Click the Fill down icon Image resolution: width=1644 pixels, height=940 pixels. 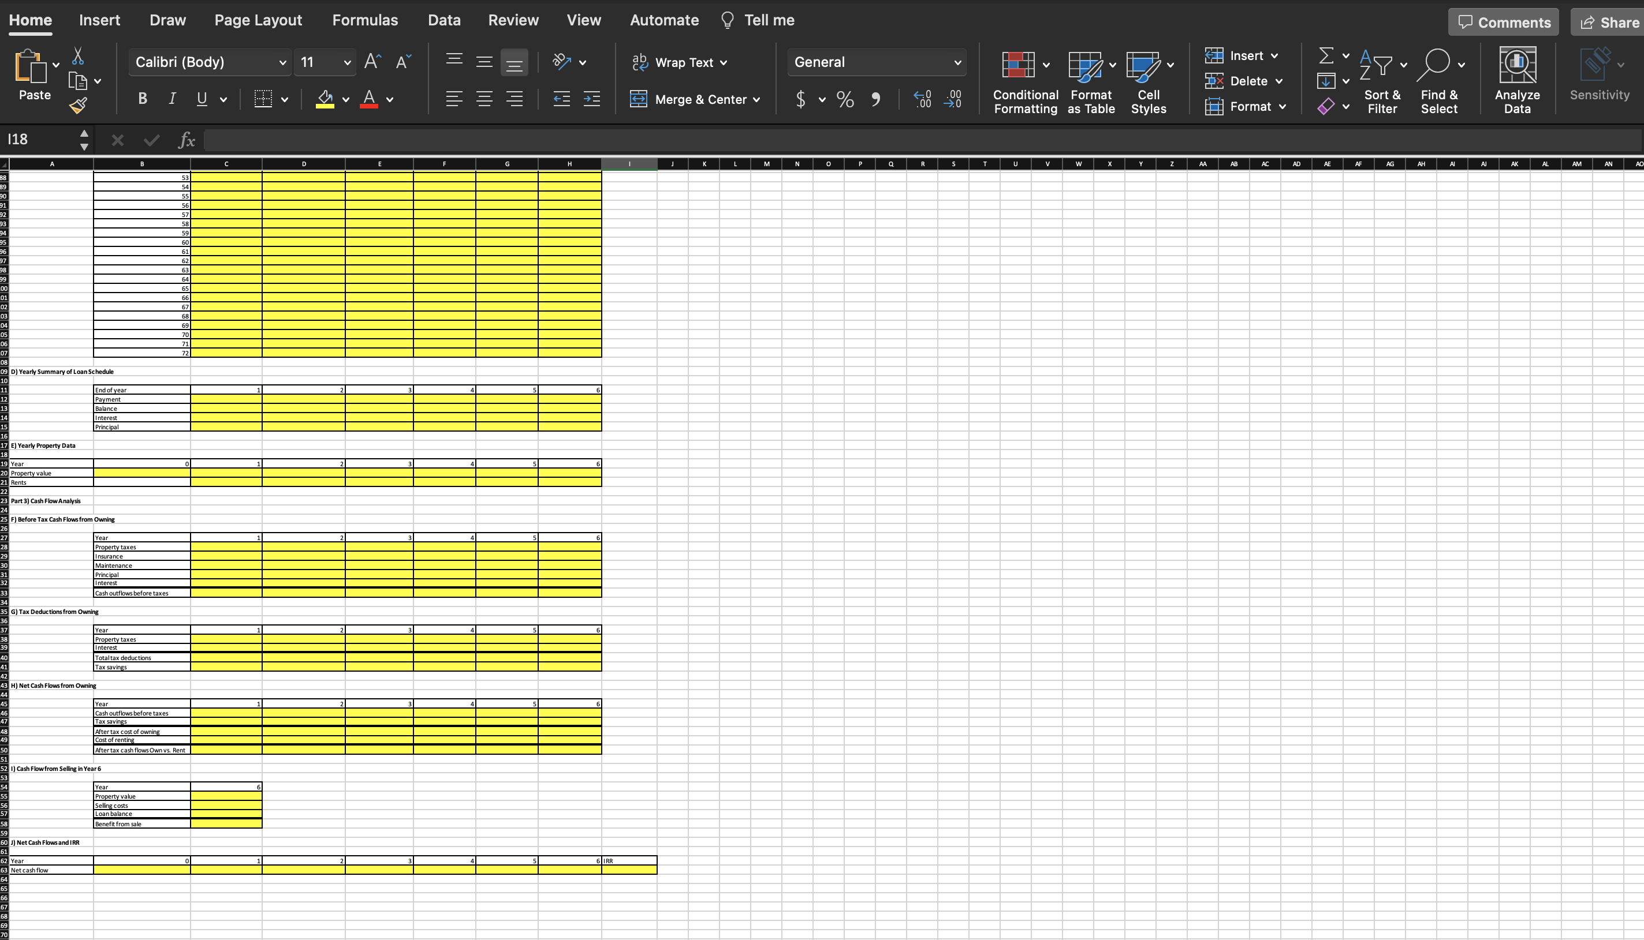click(x=1325, y=81)
